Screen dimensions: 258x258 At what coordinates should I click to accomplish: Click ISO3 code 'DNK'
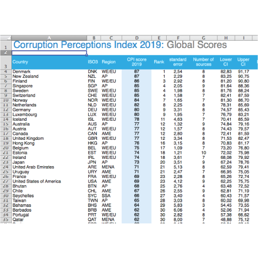pos(92,72)
